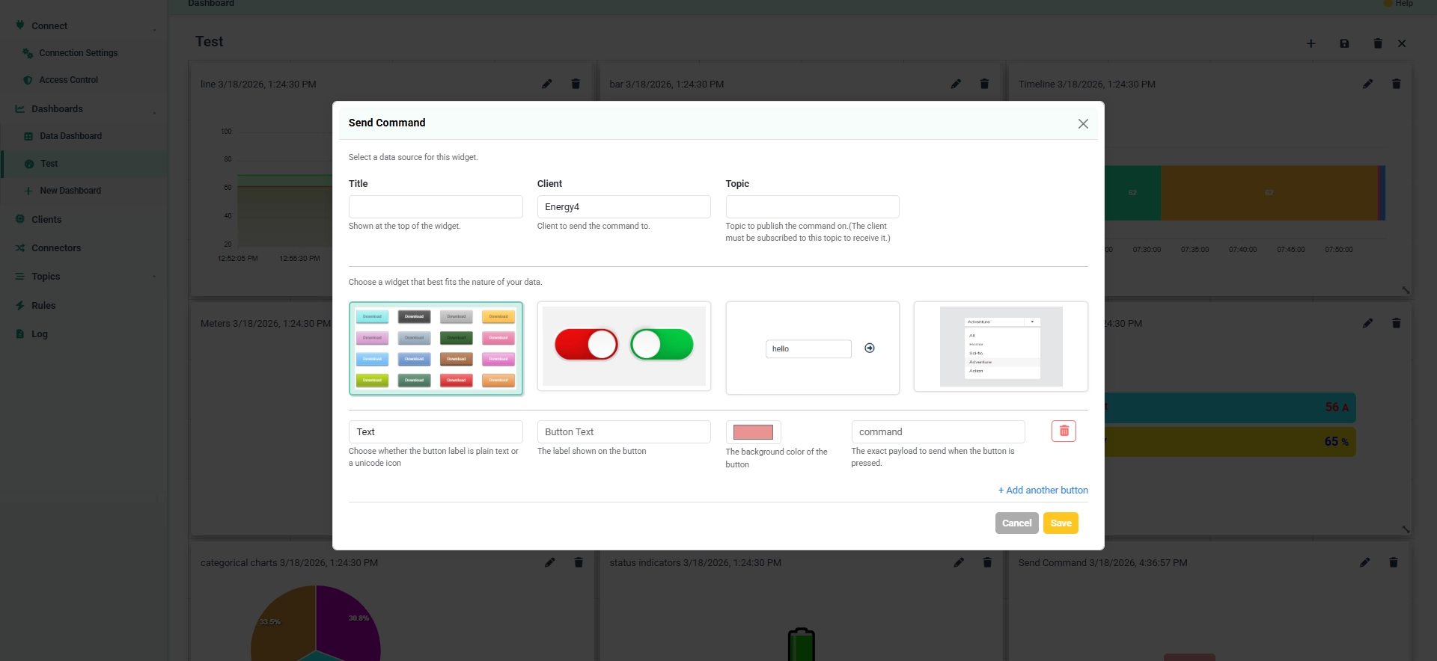The height and width of the screenshot is (661, 1437).
Task: Go to Connectors in sidebar
Action: [x=56, y=248]
